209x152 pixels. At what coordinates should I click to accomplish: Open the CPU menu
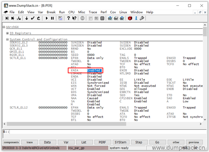[x=71, y=12]
